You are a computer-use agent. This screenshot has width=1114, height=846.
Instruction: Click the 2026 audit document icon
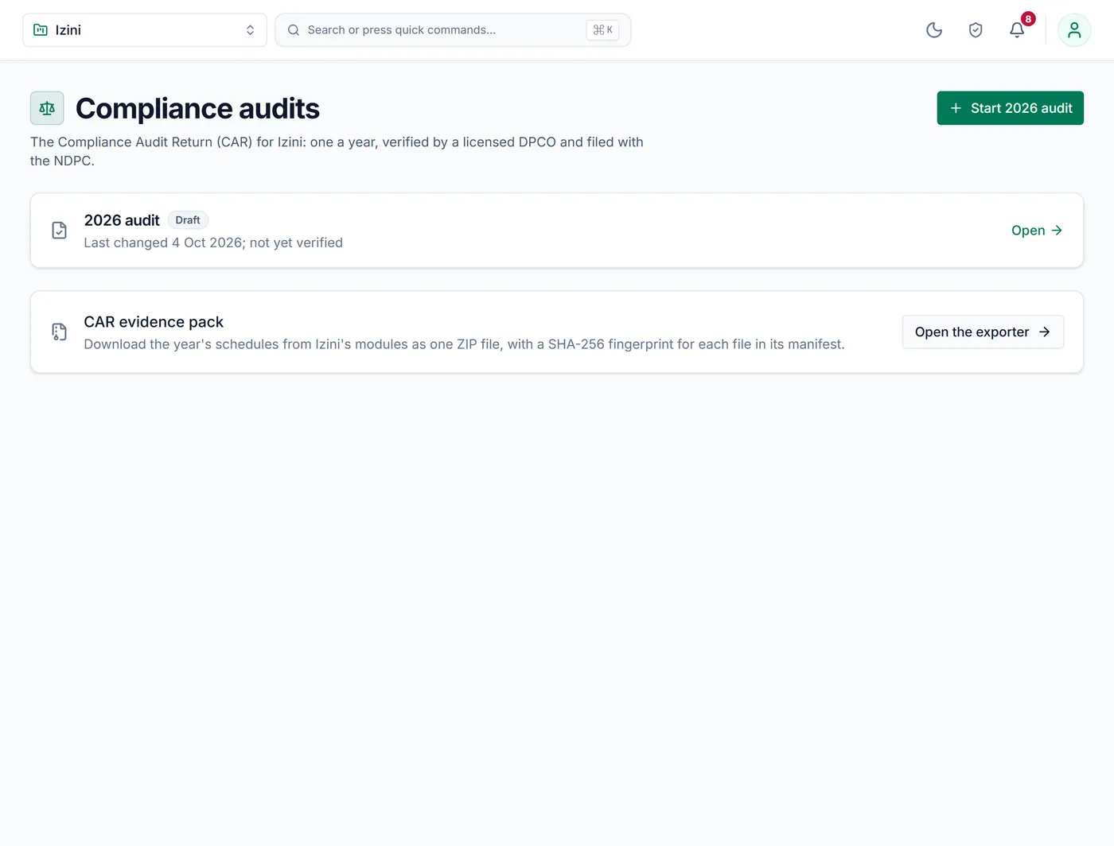pos(60,231)
